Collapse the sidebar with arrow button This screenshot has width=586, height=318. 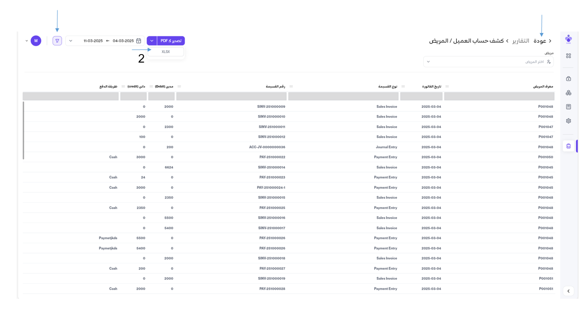tap(568, 291)
